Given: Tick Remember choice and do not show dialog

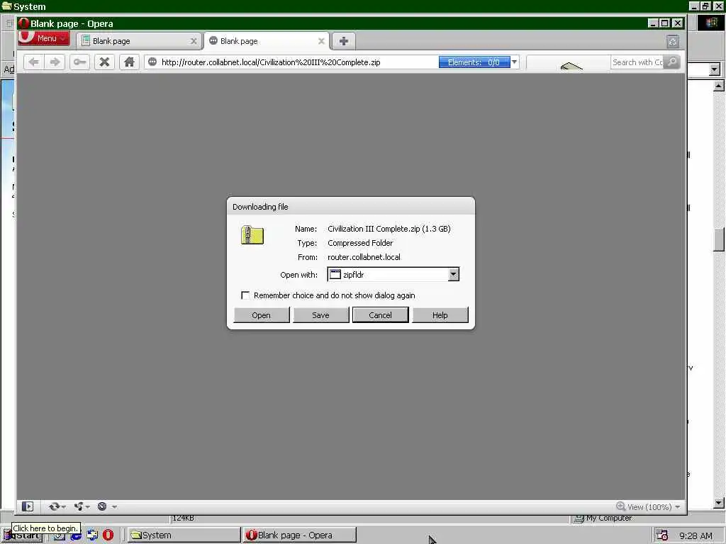Looking at the screenshot, I should pyautogui.click(x=245, y=295).
